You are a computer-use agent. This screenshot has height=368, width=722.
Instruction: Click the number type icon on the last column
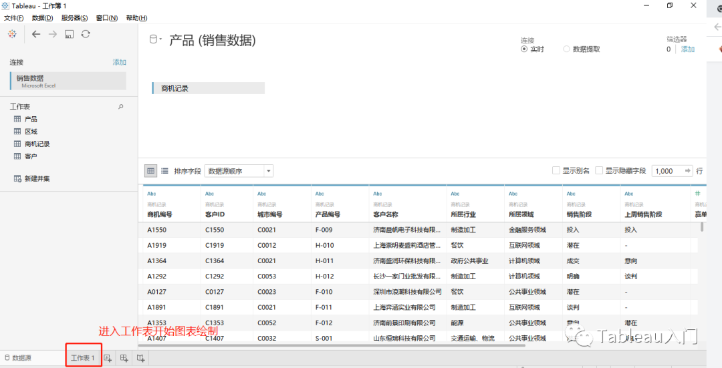pyautogui.click(x=697, y=194)
